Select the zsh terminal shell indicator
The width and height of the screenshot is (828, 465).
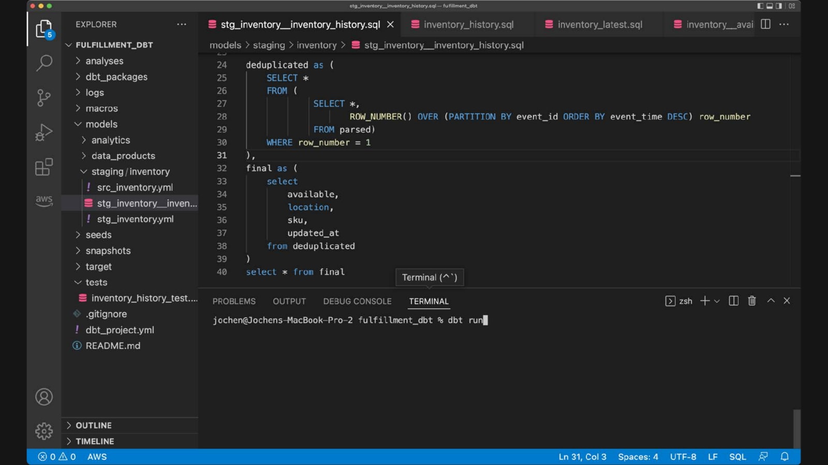(x=678, y=301)
